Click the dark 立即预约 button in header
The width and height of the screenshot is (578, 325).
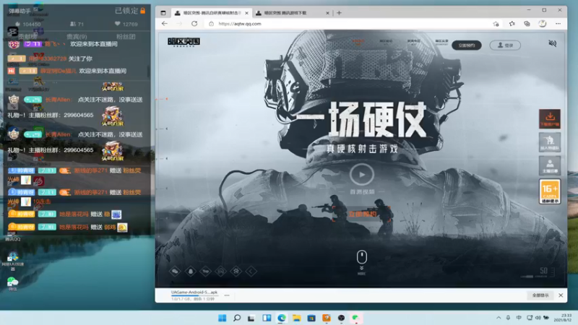point(467,45)
